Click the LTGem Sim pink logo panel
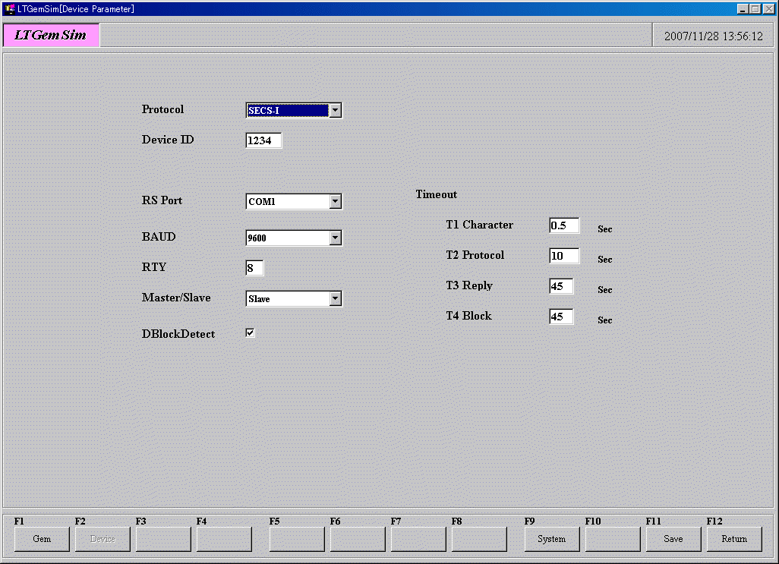 (51, 35)
